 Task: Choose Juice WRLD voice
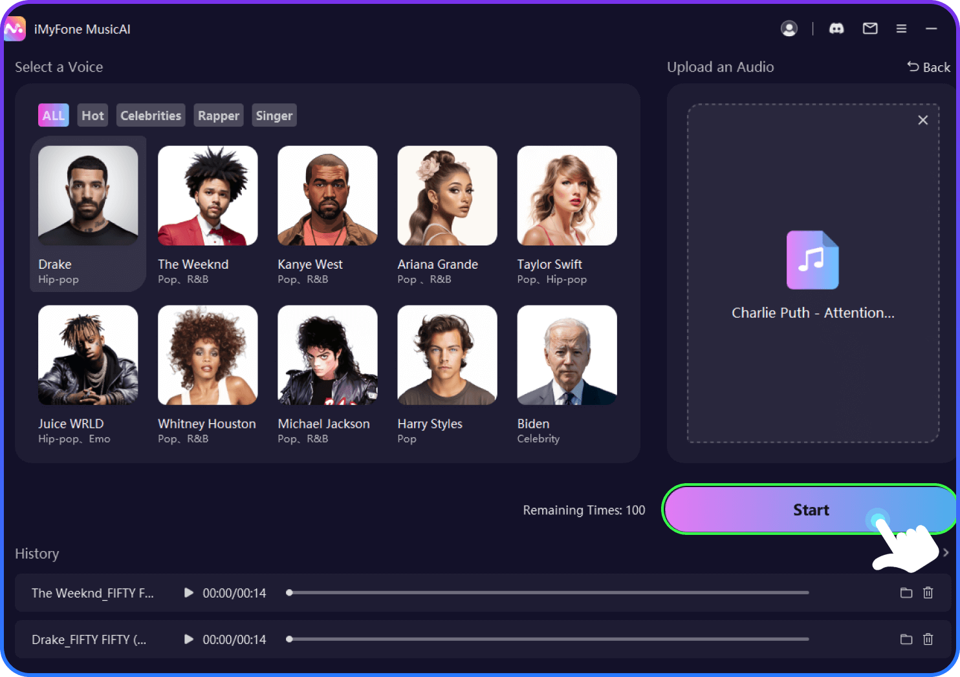[x=88, y=375]
